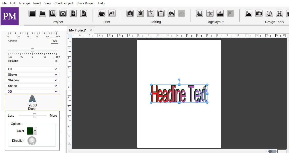Click the New Project icon in the Project group
289x153 pixels.
[x=32, y=14]
